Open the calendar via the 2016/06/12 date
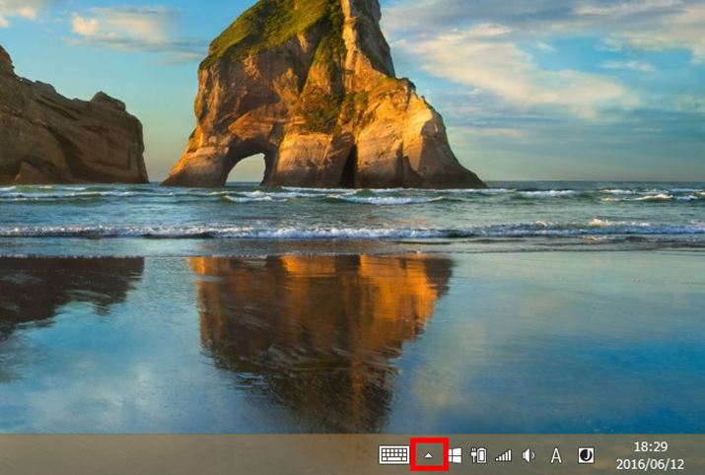This screenshot has width=705, height=475. 650,463
